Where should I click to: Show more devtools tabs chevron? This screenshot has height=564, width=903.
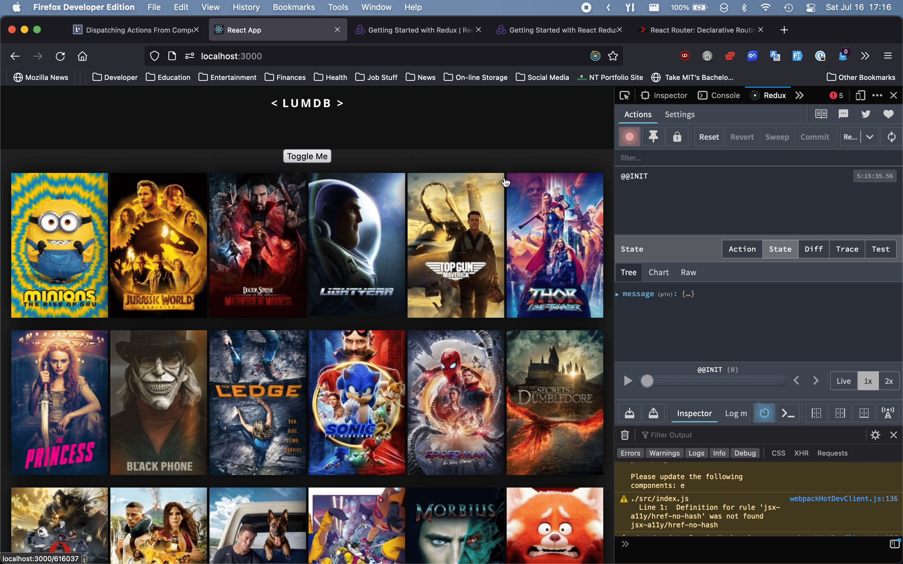(799, 96)
